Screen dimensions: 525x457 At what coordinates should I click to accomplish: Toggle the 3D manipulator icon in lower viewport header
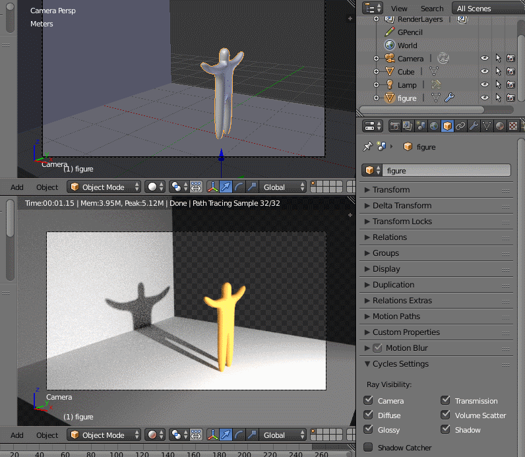tap(212, 435)
